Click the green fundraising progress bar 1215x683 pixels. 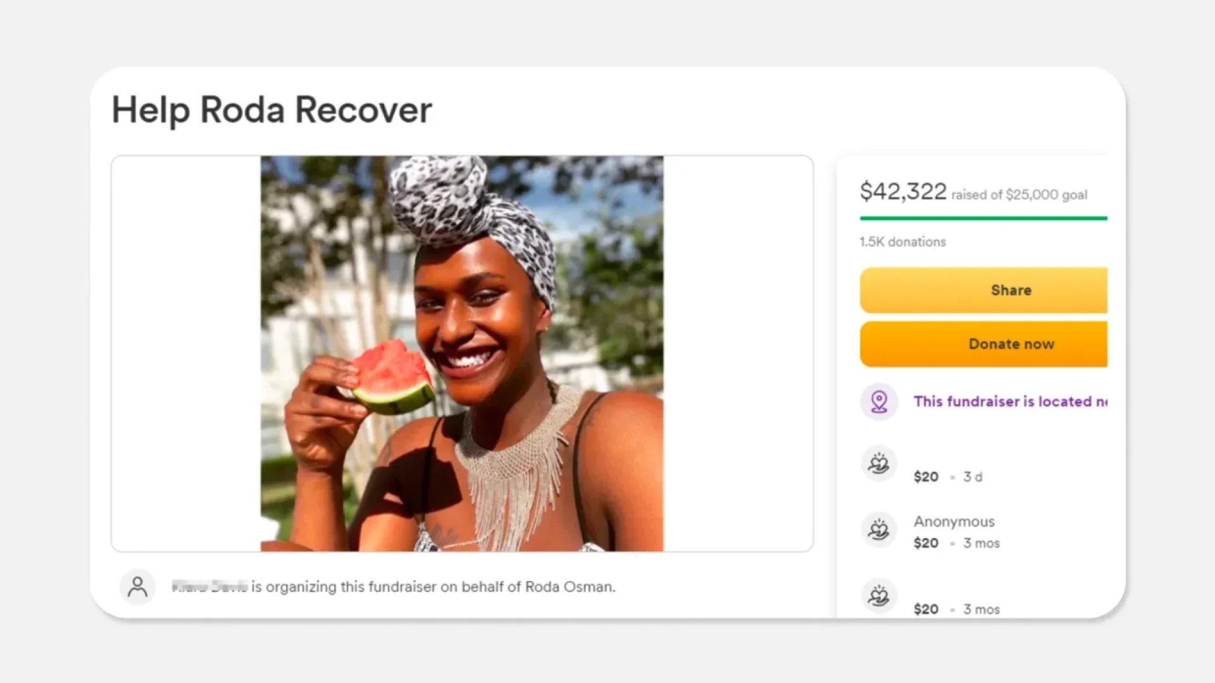coord(983,218)
